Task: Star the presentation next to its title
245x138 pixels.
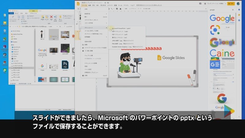Action: tap(105, 3)
